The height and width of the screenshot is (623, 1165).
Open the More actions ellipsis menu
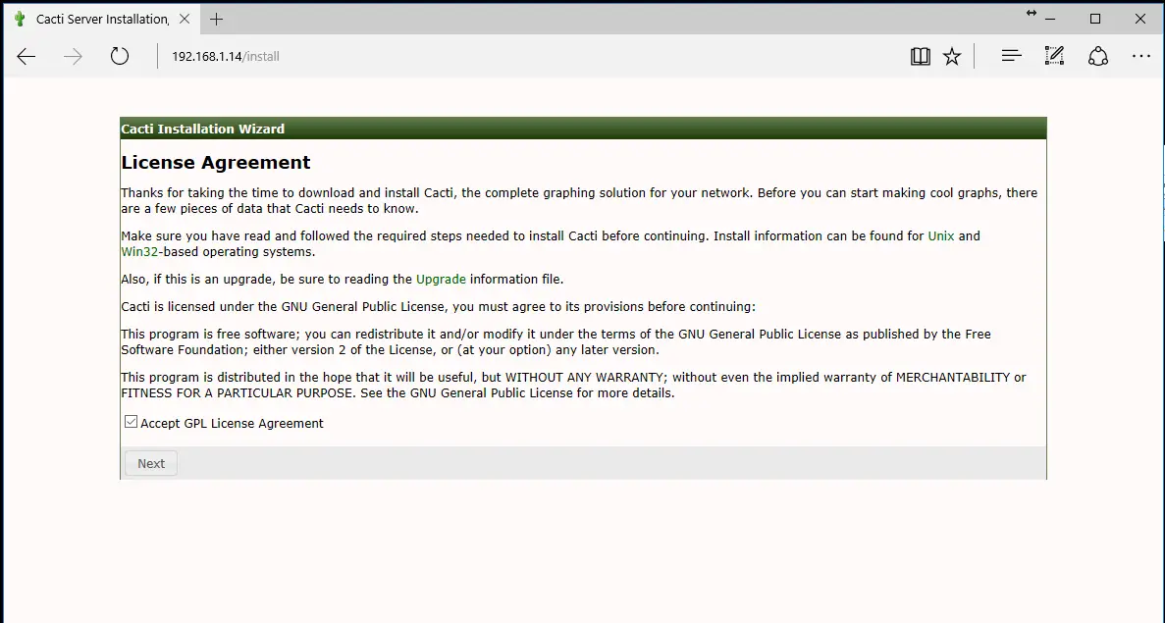1141,57
